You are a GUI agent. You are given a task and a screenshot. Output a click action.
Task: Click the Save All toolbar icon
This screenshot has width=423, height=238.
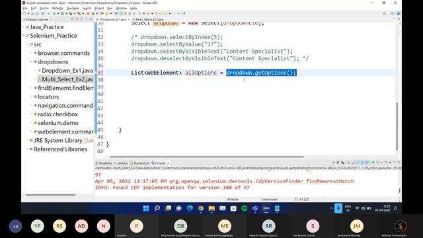point(38,13)
